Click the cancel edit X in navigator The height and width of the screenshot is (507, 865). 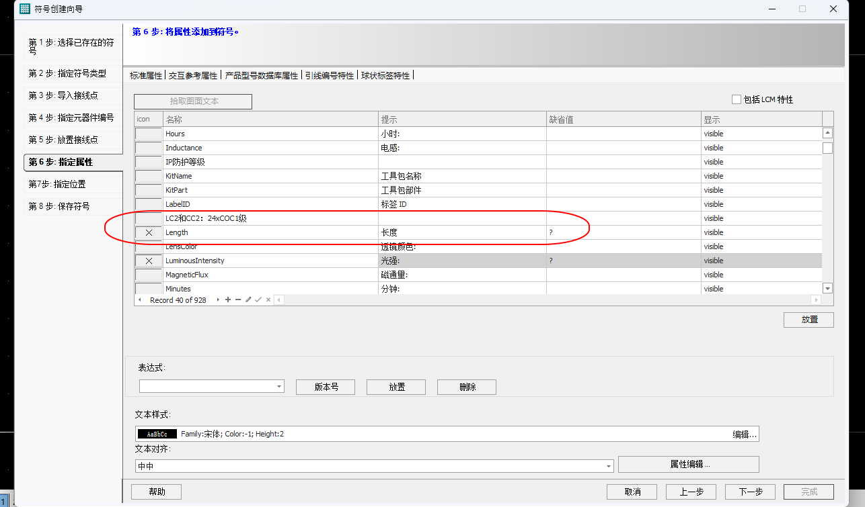pyautogui.click(x=268, y=300)
